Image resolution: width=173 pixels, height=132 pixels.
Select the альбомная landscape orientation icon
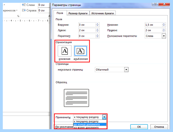point(81,51)
